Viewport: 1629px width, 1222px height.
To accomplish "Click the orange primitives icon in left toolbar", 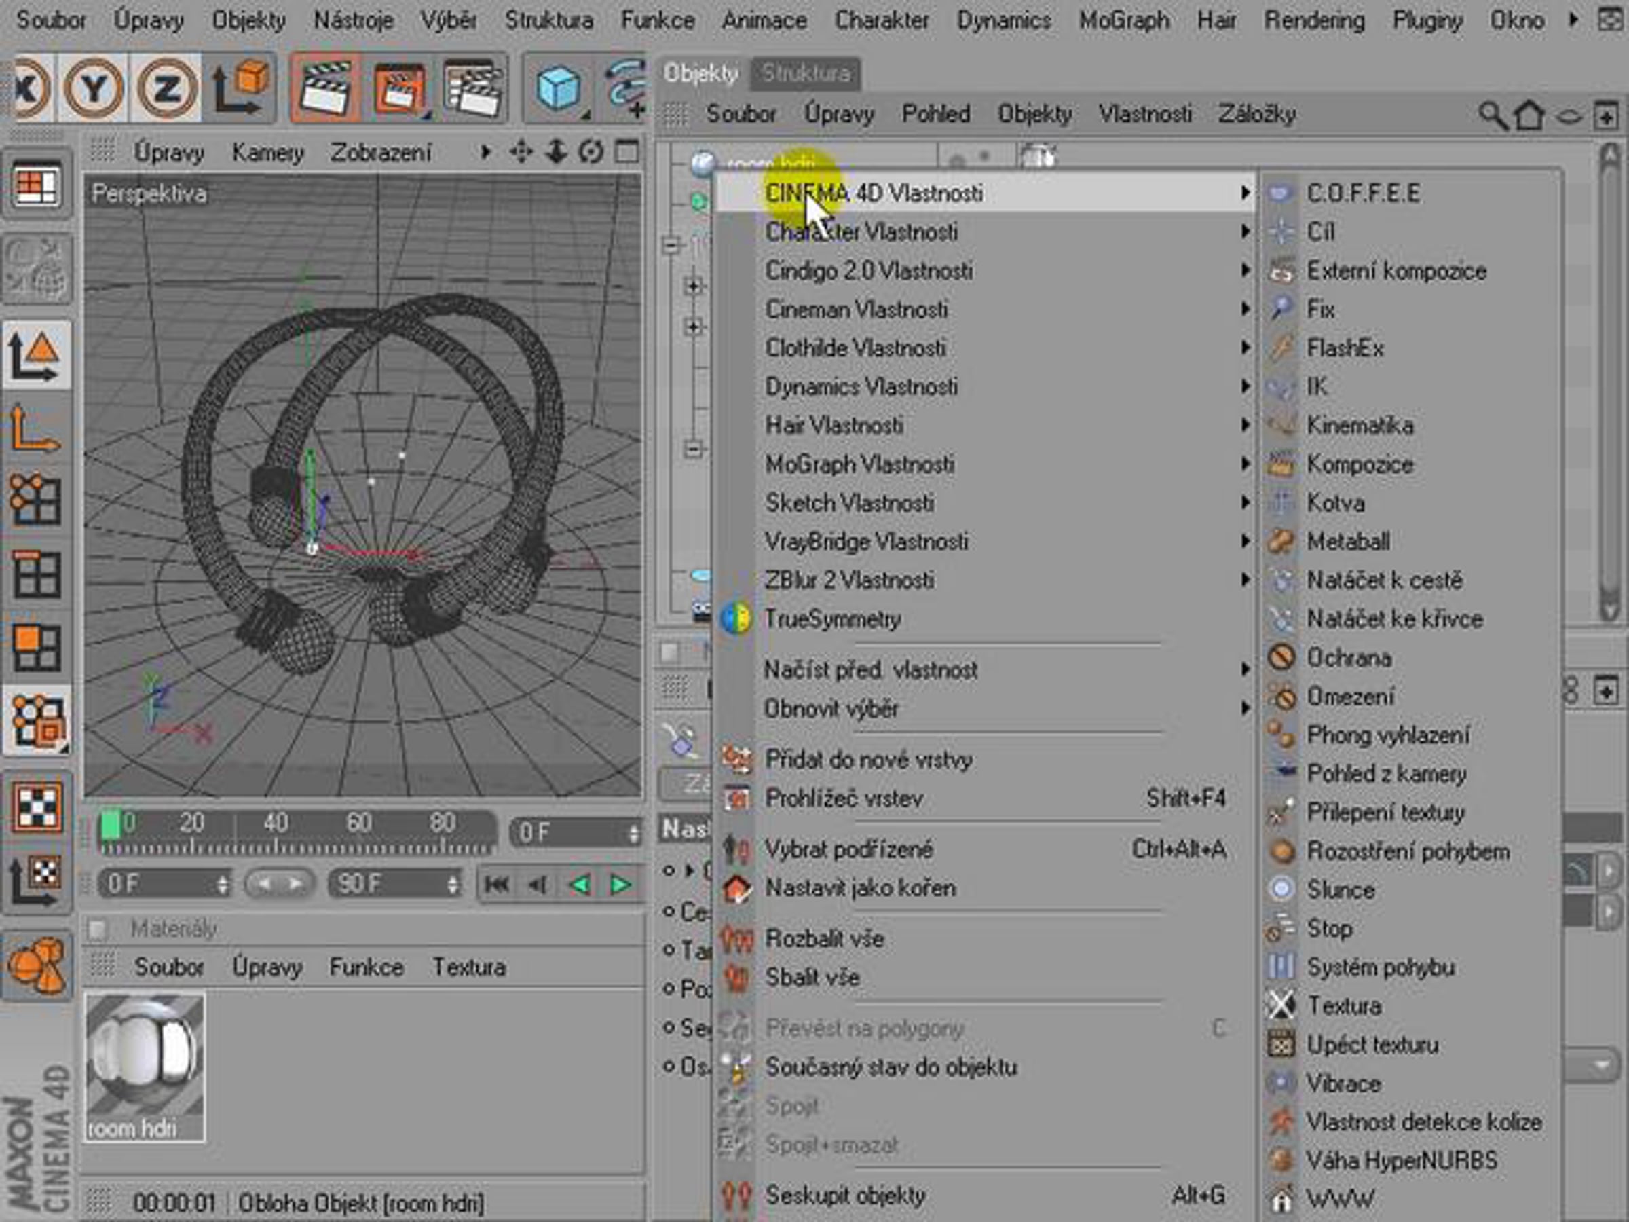I will tap(36, 965).
